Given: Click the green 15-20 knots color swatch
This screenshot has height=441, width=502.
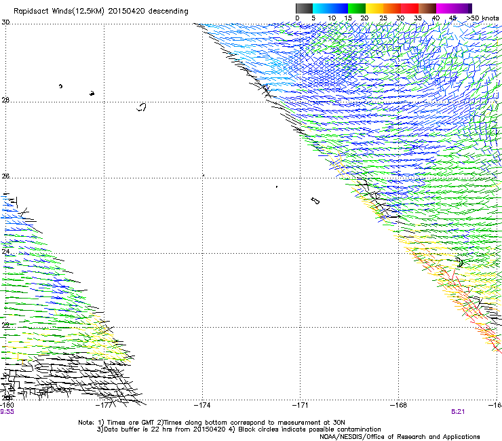Looking at the screenshot, I should [357, 8].
